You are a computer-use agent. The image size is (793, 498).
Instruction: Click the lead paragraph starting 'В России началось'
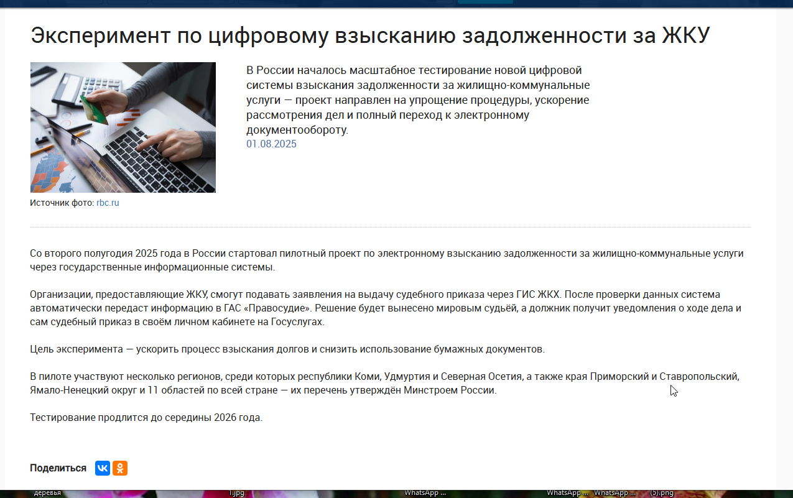pos(418,100)
